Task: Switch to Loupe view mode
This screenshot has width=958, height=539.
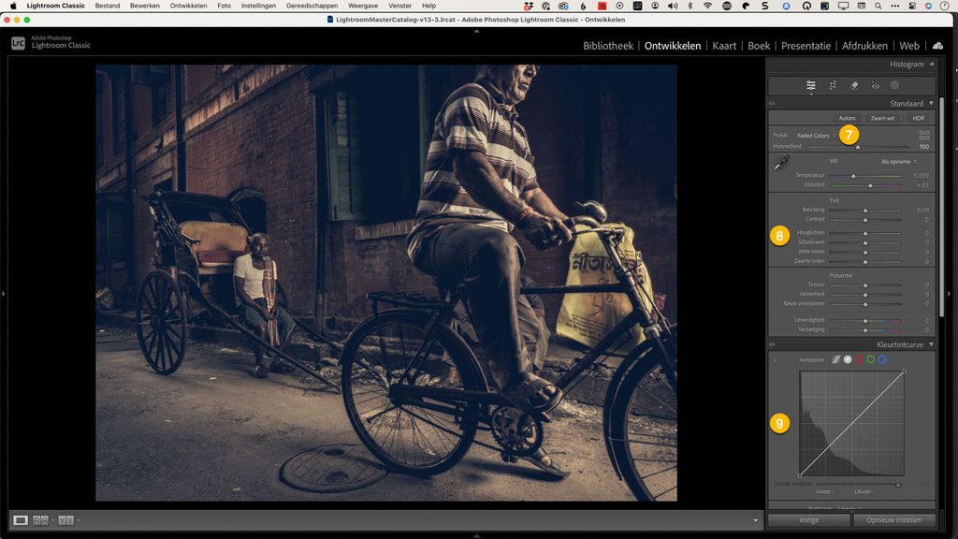Action: coord(21,520)
